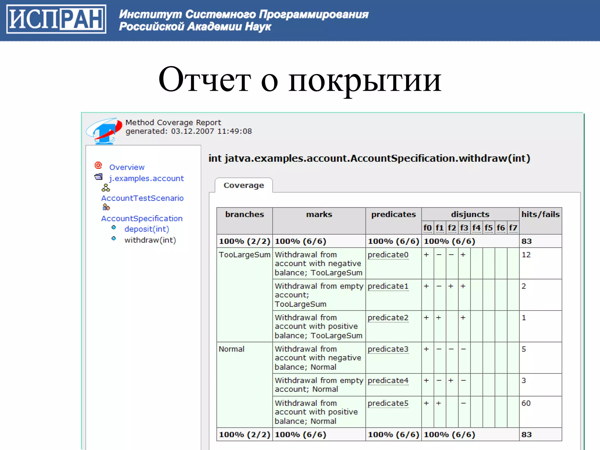Open the AccountSpecification link
Image resolution: width=600 pixels, height=450 pixels.
coord(142,219)
